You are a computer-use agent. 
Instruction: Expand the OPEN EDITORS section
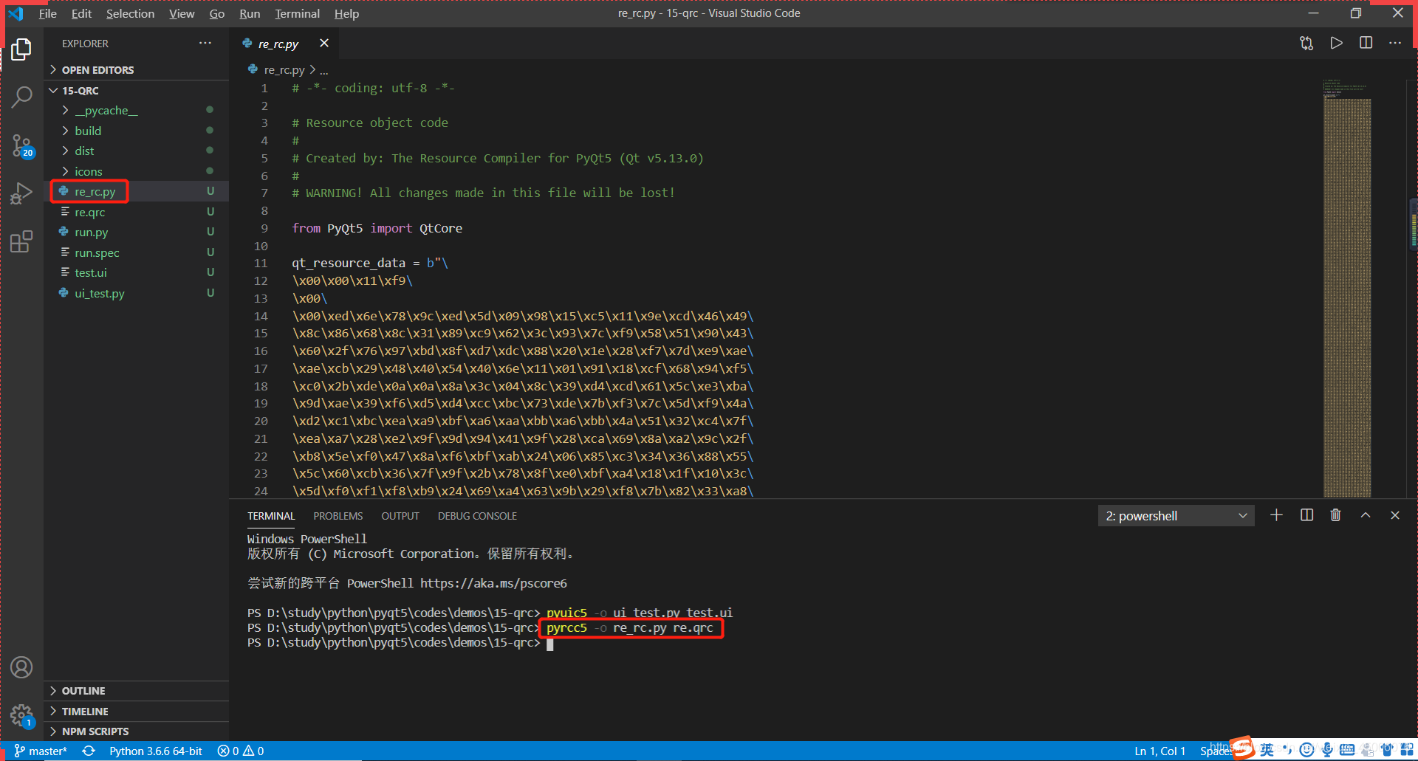tap(137, 70)
